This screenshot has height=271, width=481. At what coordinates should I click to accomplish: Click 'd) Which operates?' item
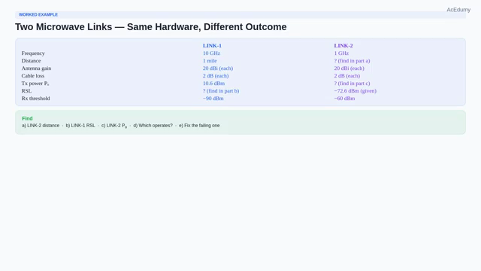(x=153, y=126)
